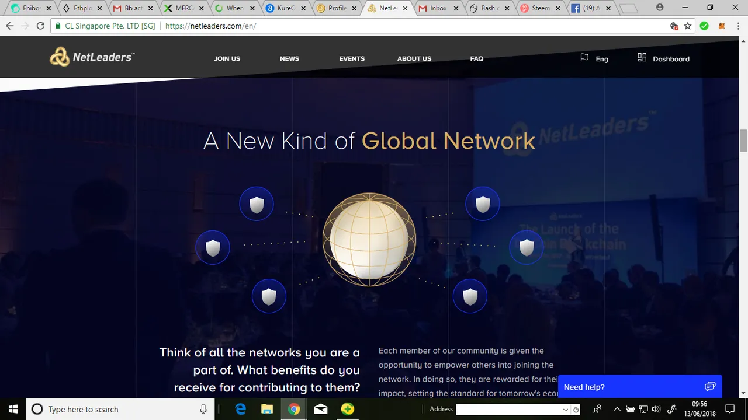Image resolution: width=748 pixels, height=420 pixels.
Task: Open Dashboard via its grid icon
Action: tap(642, 57)
